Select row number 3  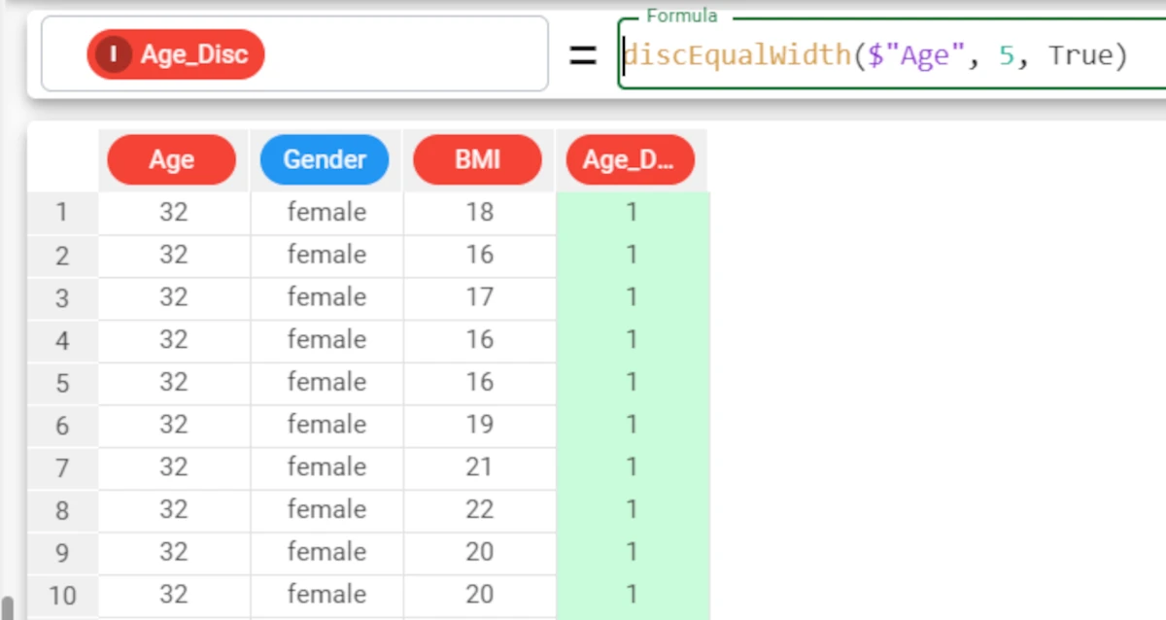tap(62, 297)
